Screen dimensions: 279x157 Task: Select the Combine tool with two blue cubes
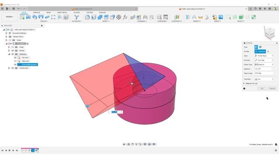pyautogui.click(x=100, y=17)
